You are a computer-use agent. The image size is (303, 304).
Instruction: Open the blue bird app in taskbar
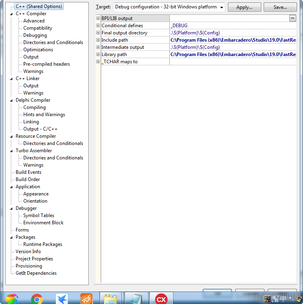[62, 299]
